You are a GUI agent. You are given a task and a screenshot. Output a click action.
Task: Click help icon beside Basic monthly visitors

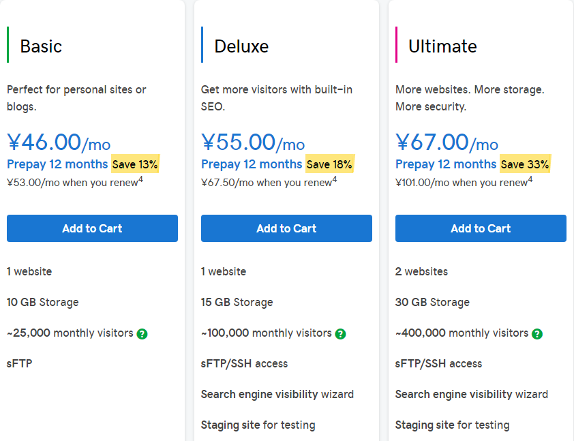click(142, 334)
